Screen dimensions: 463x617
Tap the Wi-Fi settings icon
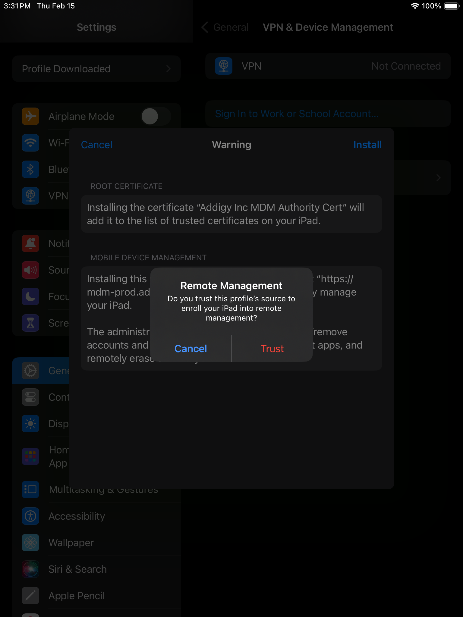coord(30,143)
